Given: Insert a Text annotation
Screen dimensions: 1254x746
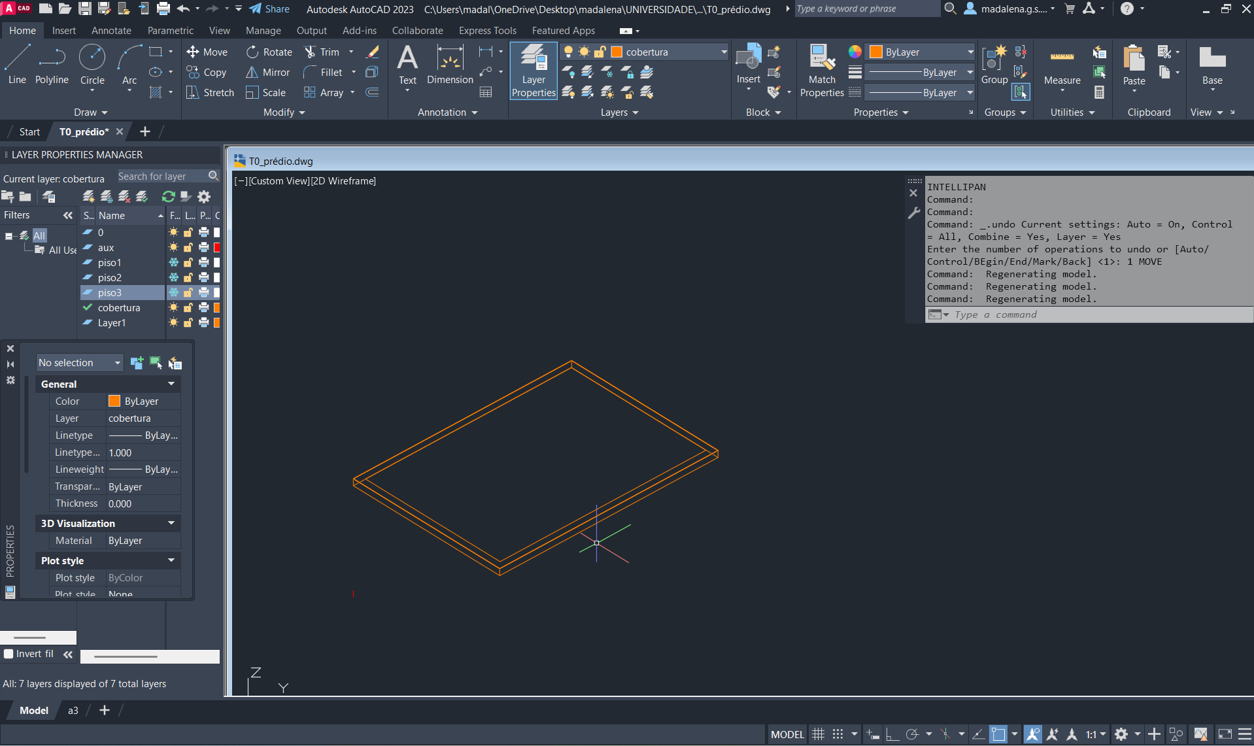Looking at the screenshot, I should pyautogui.click(x=407, y=65).
